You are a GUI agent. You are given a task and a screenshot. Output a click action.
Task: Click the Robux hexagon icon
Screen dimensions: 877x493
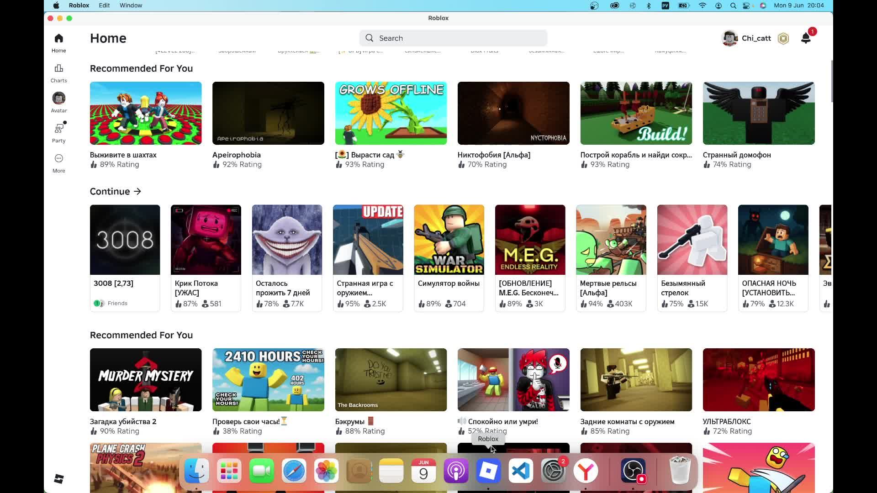(783, 38)
